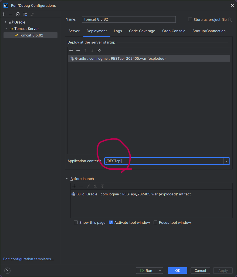Edit deployment artifact with pencil icon
This screenshot has height=277, width=237.
[x=99, y=51]
